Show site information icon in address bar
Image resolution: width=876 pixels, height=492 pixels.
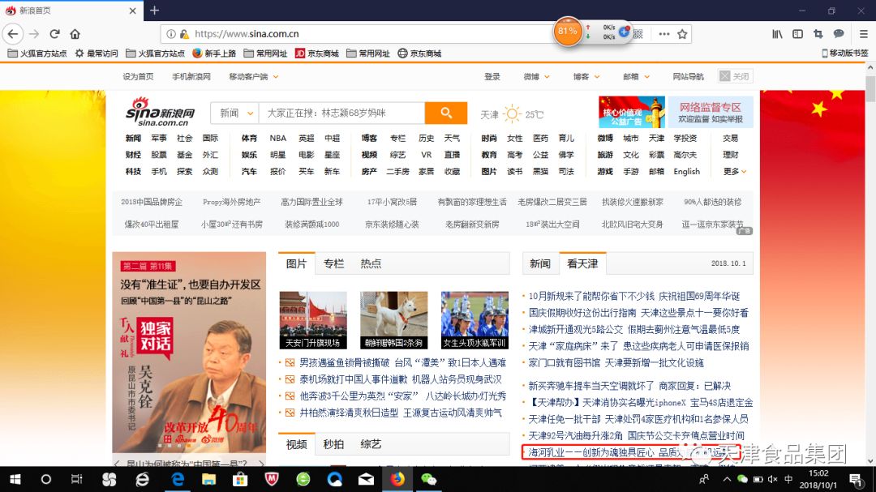click(171, 34)
